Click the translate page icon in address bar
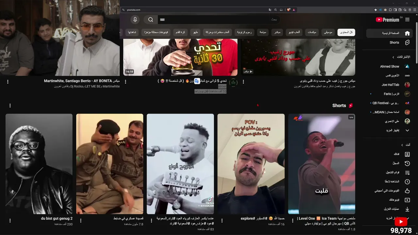 pyautogui.click(x=270, y=10)
